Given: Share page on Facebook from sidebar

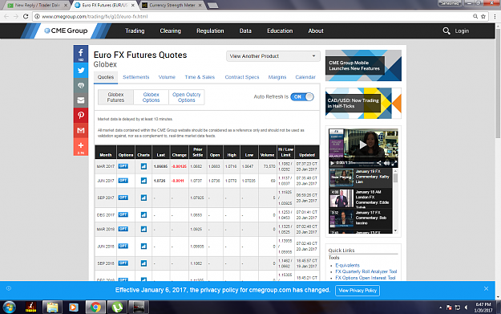Looking at the screenshot, I should [81, 54].
